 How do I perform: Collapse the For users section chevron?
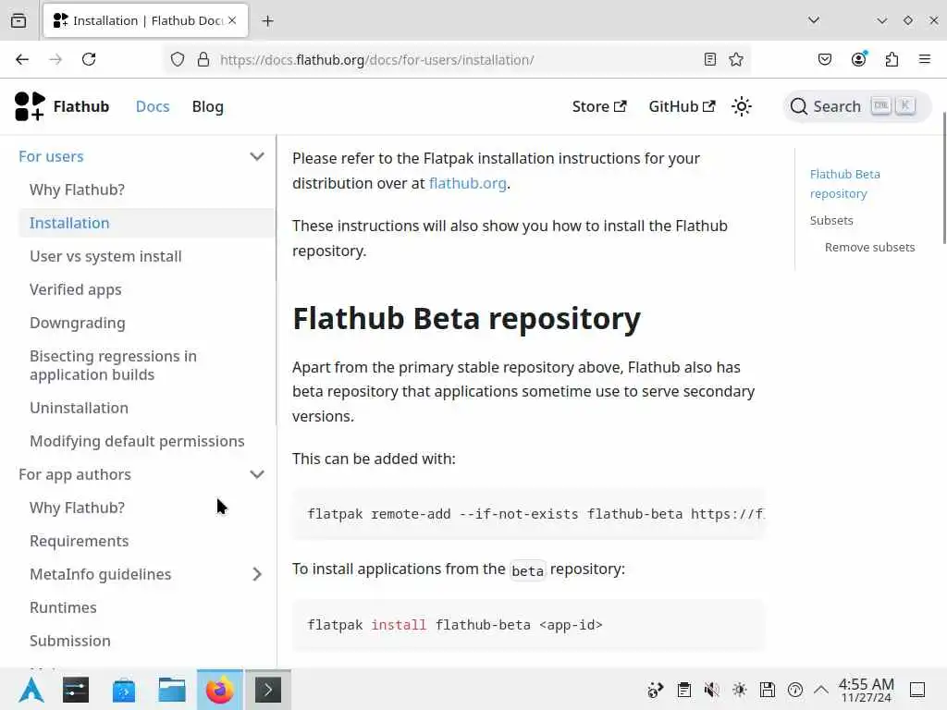pos(257,156)
